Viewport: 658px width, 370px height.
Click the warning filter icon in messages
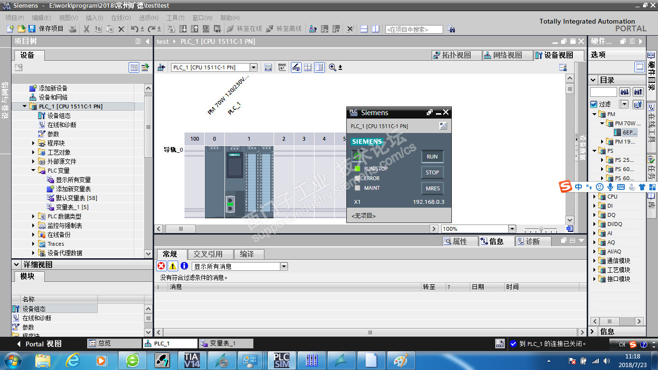click(172, 266)
